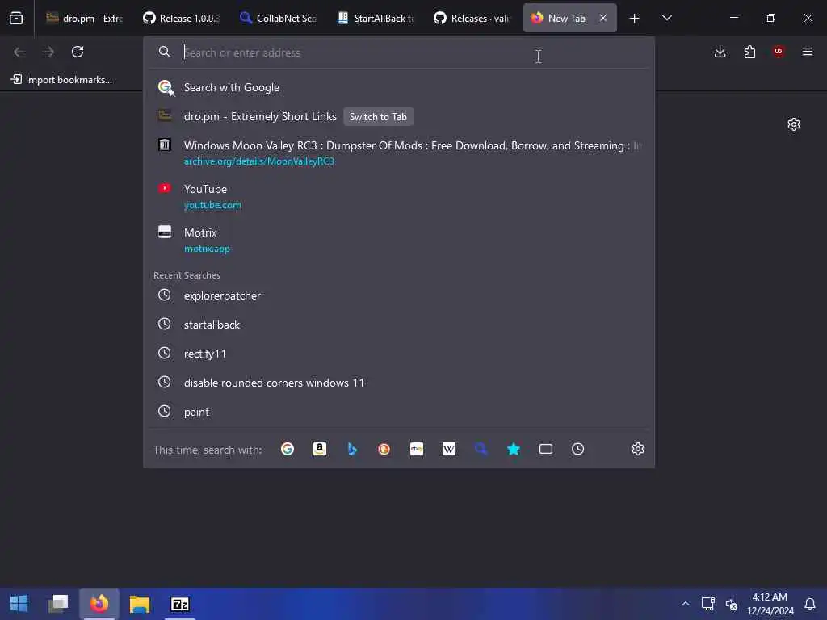Select recent search rectify11
827x620 pixels.
tap(399, 354)
